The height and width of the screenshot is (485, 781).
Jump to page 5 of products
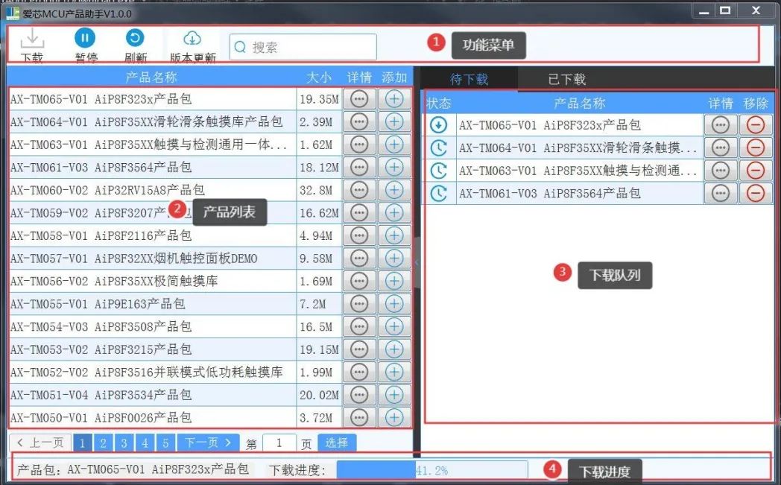coord(166,443)
